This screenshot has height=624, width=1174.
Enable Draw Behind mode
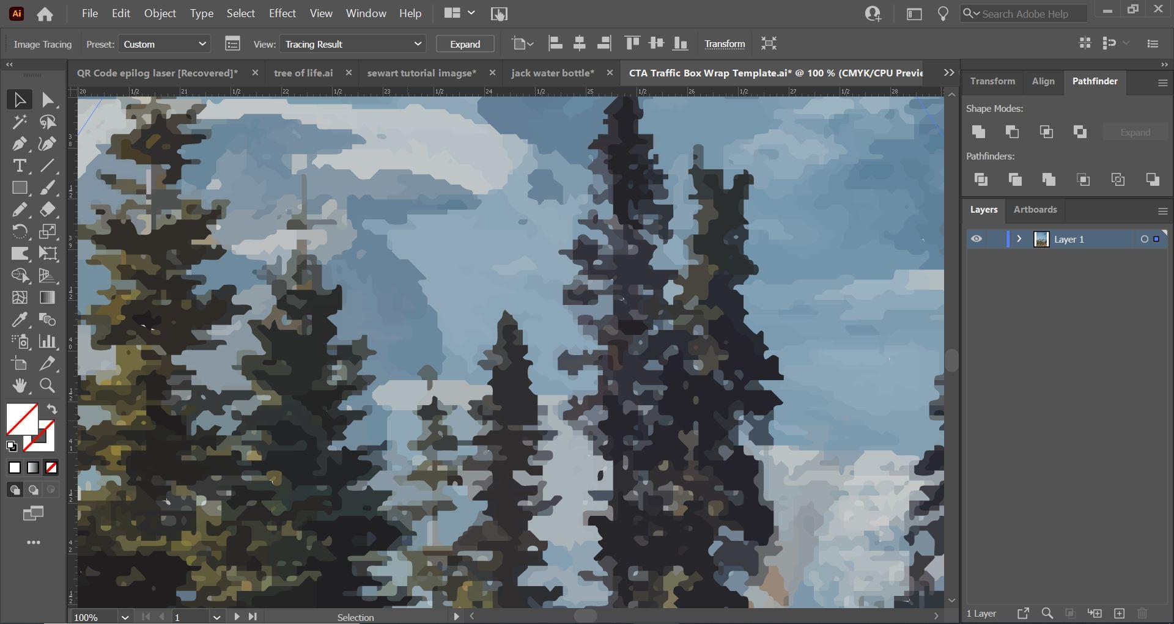point(33,490)
